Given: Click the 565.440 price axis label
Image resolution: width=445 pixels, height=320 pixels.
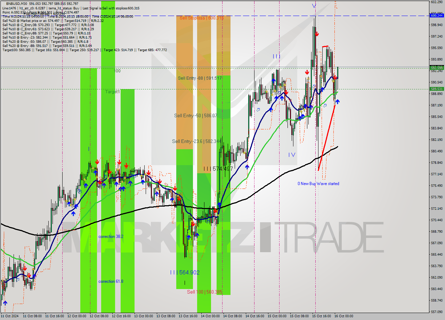Looking at the screenshot, I should [437, 255].
